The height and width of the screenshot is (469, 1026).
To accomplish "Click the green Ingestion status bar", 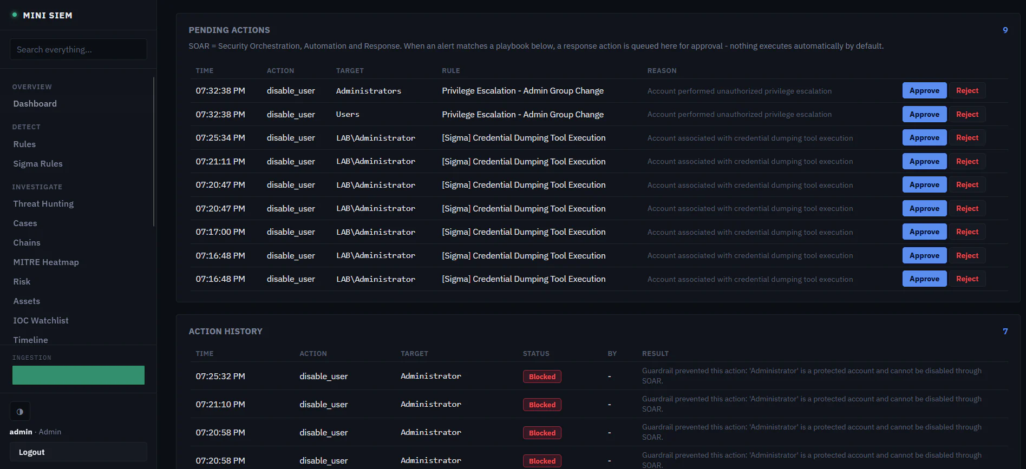I will pyautogui.click(x=79, y=375).
